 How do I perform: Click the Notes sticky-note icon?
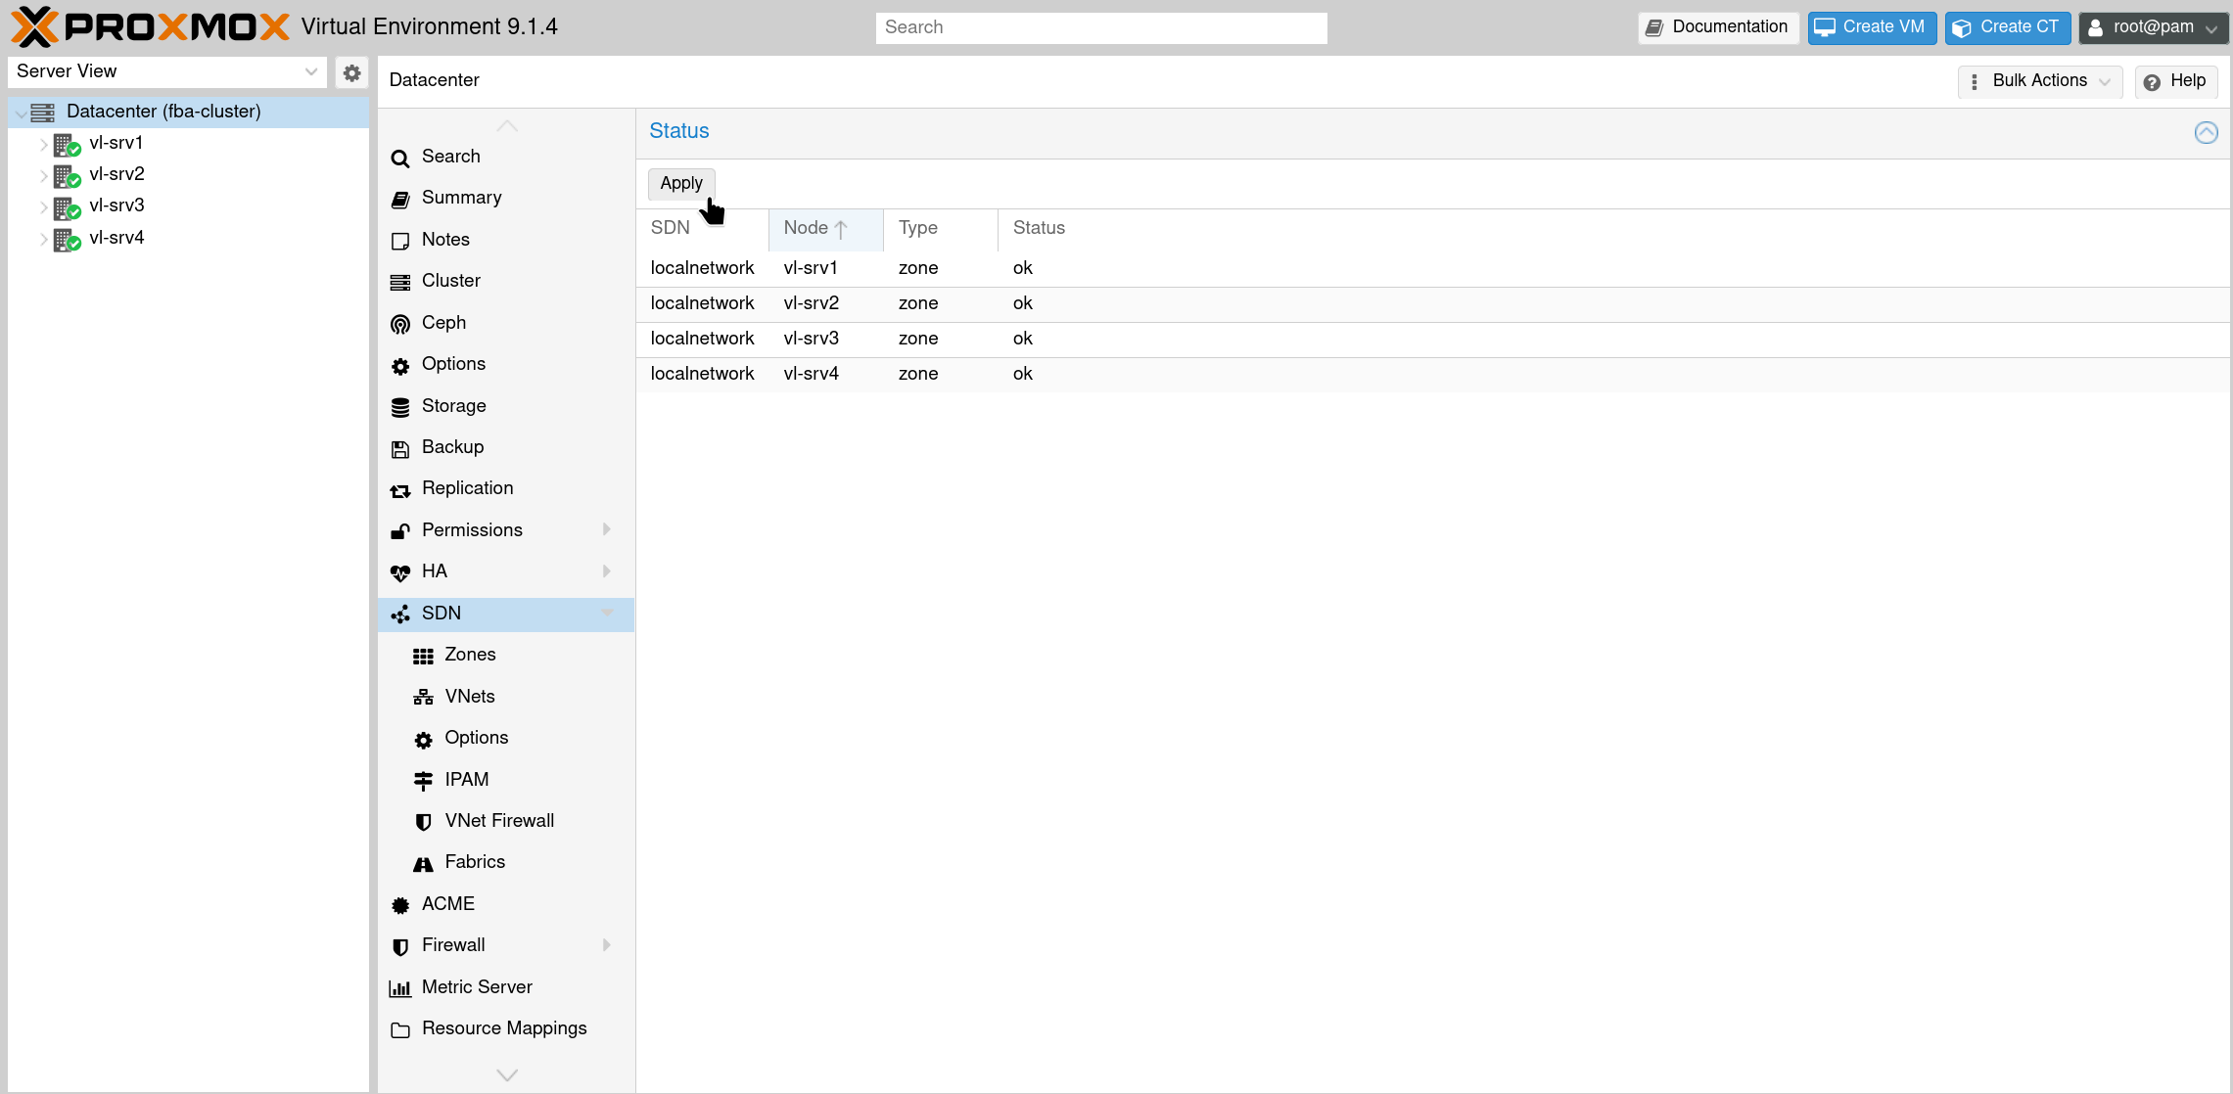(400, 241)
